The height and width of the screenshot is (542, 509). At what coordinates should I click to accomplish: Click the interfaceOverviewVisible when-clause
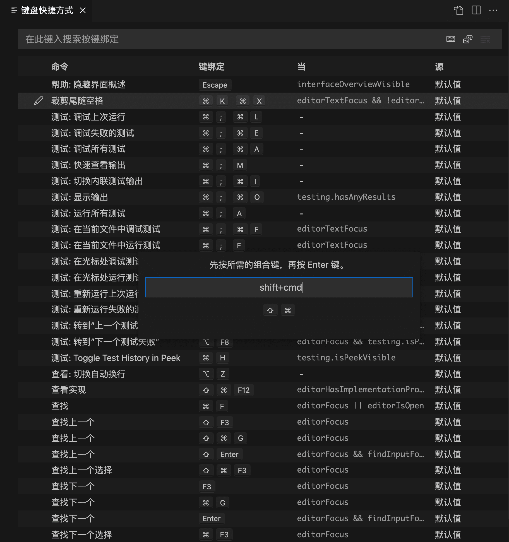coord(353,84)
